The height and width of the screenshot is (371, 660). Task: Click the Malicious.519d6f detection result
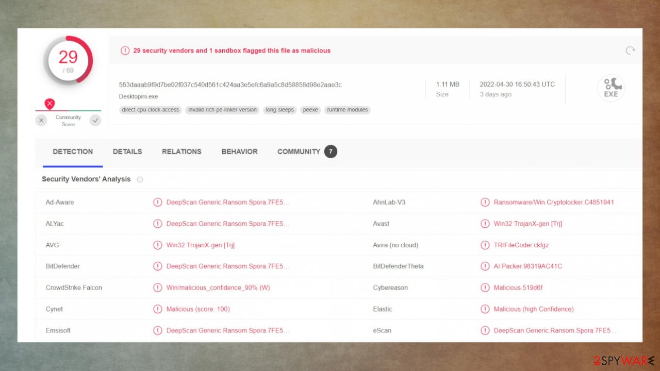point(518,288)
